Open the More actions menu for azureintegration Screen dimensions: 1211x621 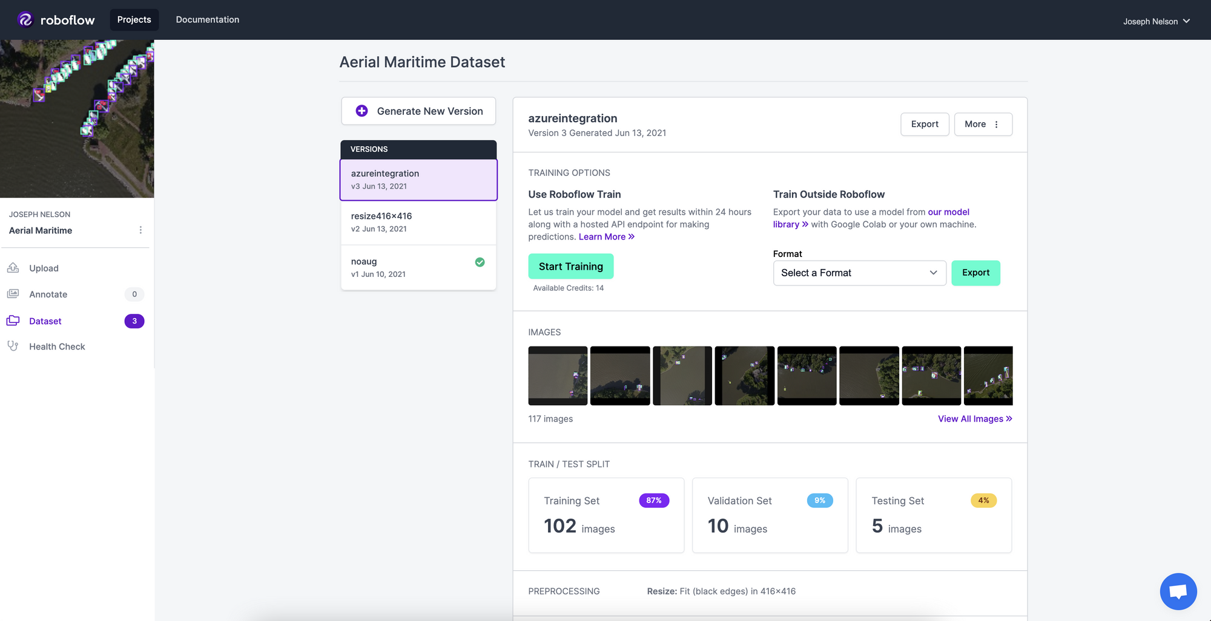tap(983, 124)
